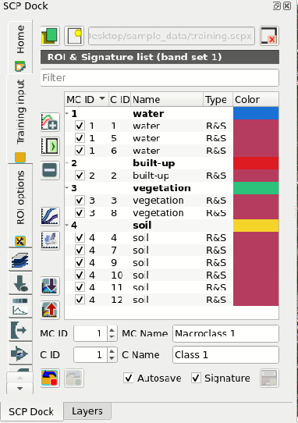
Task: Uncheck the water row with C ID 6
Action: click(80, 151)
